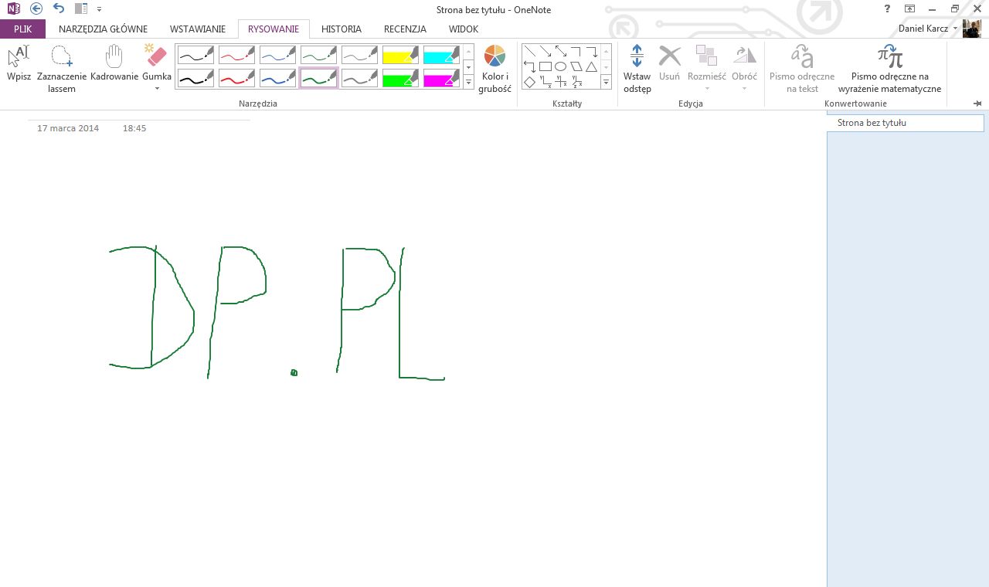The image size is (989, 587).
Task: Choose the magenta highlighter
Action: coord(441,77)
